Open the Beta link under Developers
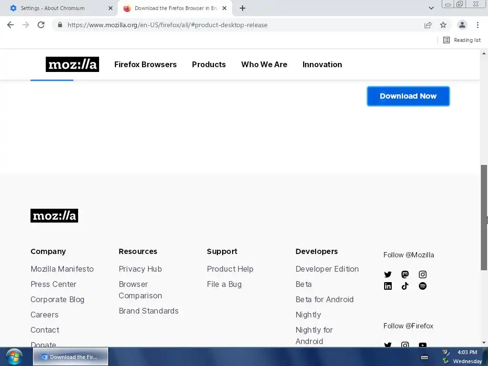 pos(304,284)
